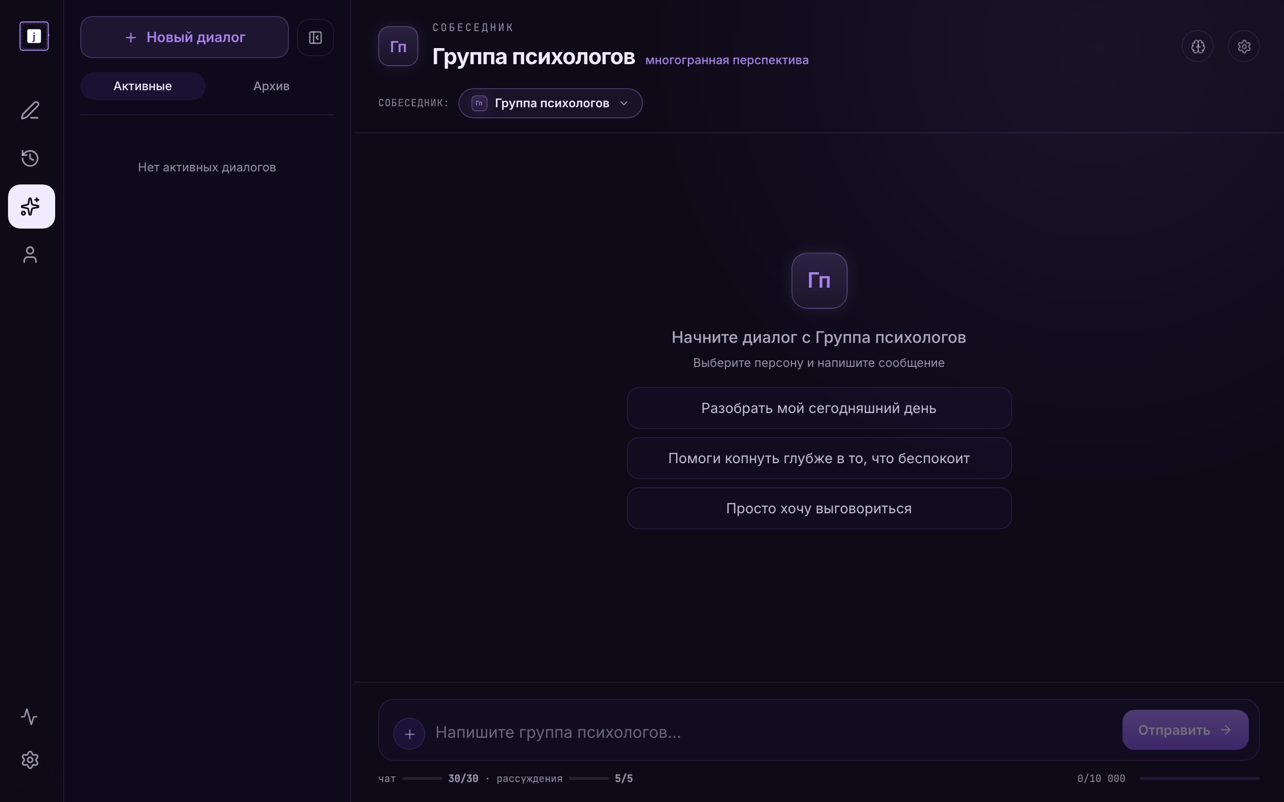Open the user profile icon
Screen dimensions: 1284x802
30,255
